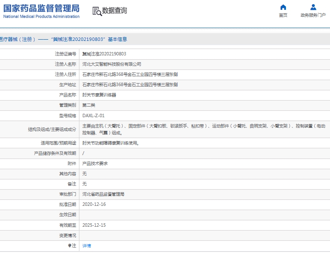Select slash value in storage conditions row
330x254 pixels.
click(83, 153)
